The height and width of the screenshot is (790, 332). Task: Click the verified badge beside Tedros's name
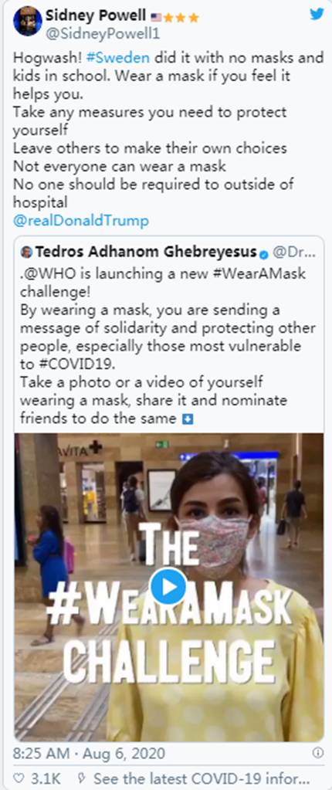[x=263, y=253]
